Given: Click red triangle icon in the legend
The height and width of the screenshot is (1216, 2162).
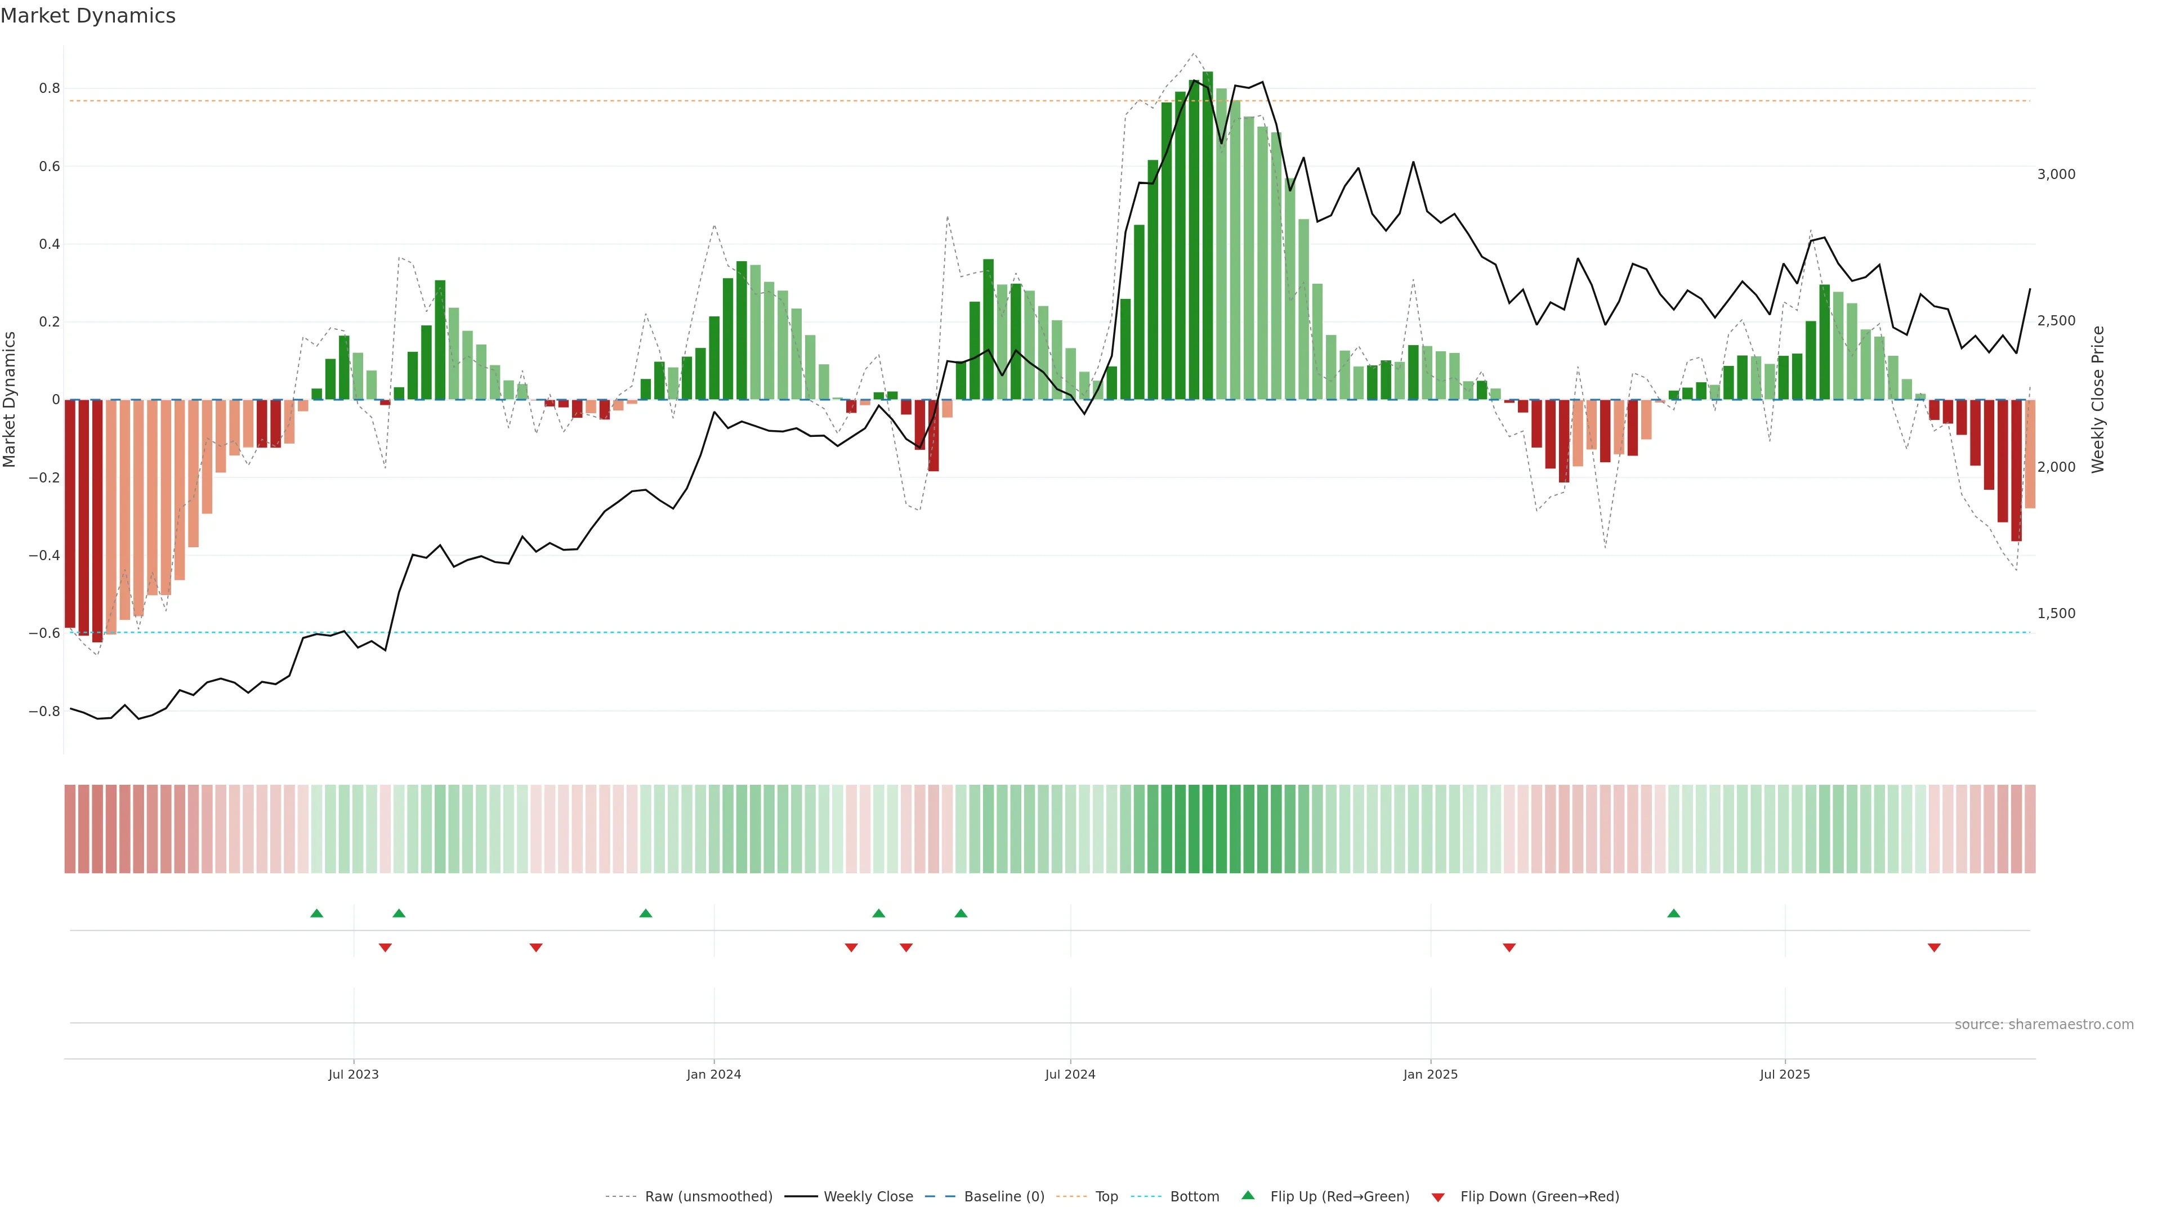Looking at the screenshot, I should [1438, 1197].
